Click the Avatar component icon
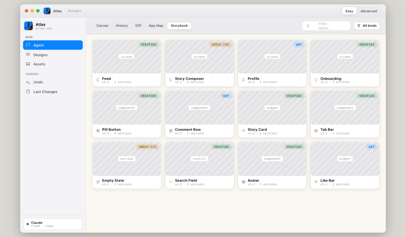Screen dimensions: 406x237 (x=243, y=182)
